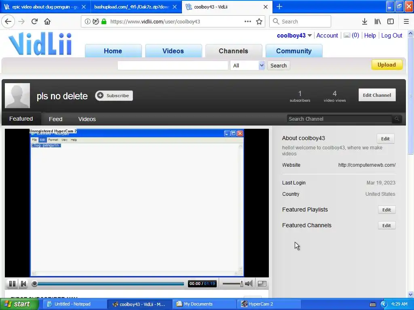Select the channel Videos tab
This screenshot has height=310, width=414.
point(87,119)
